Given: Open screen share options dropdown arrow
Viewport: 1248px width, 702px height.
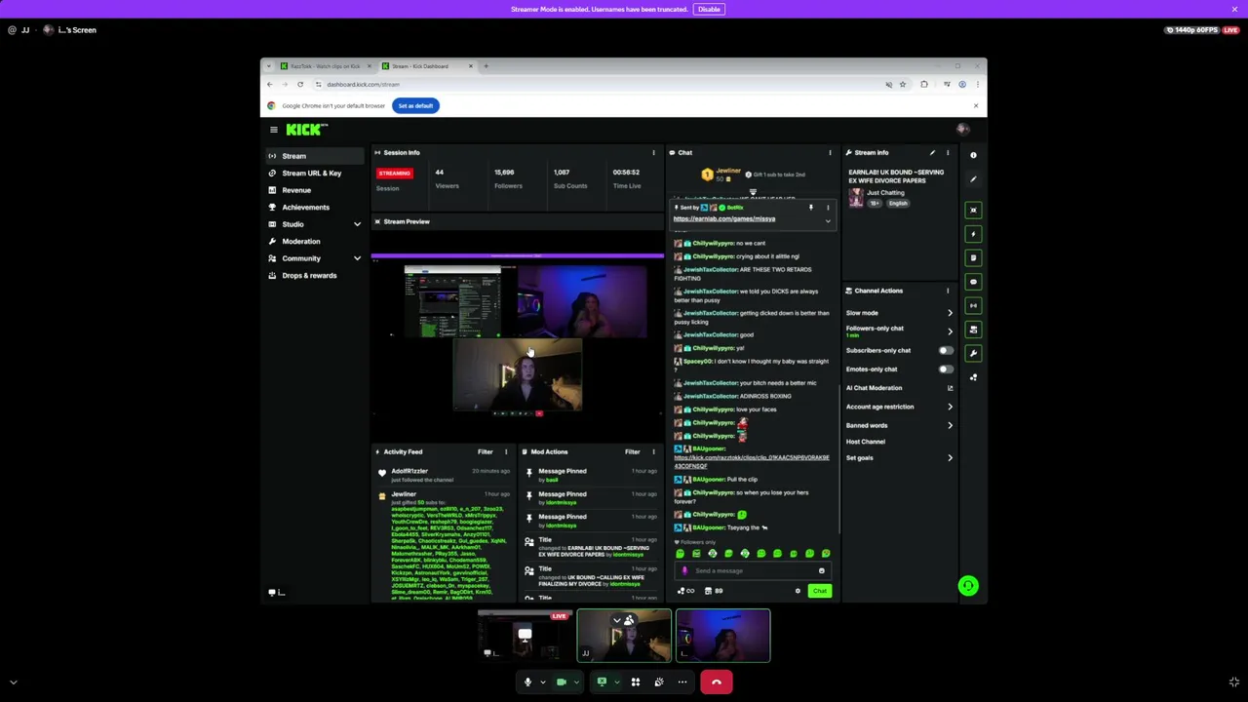Looking at the screenshot, I should [x=616, y=682].
